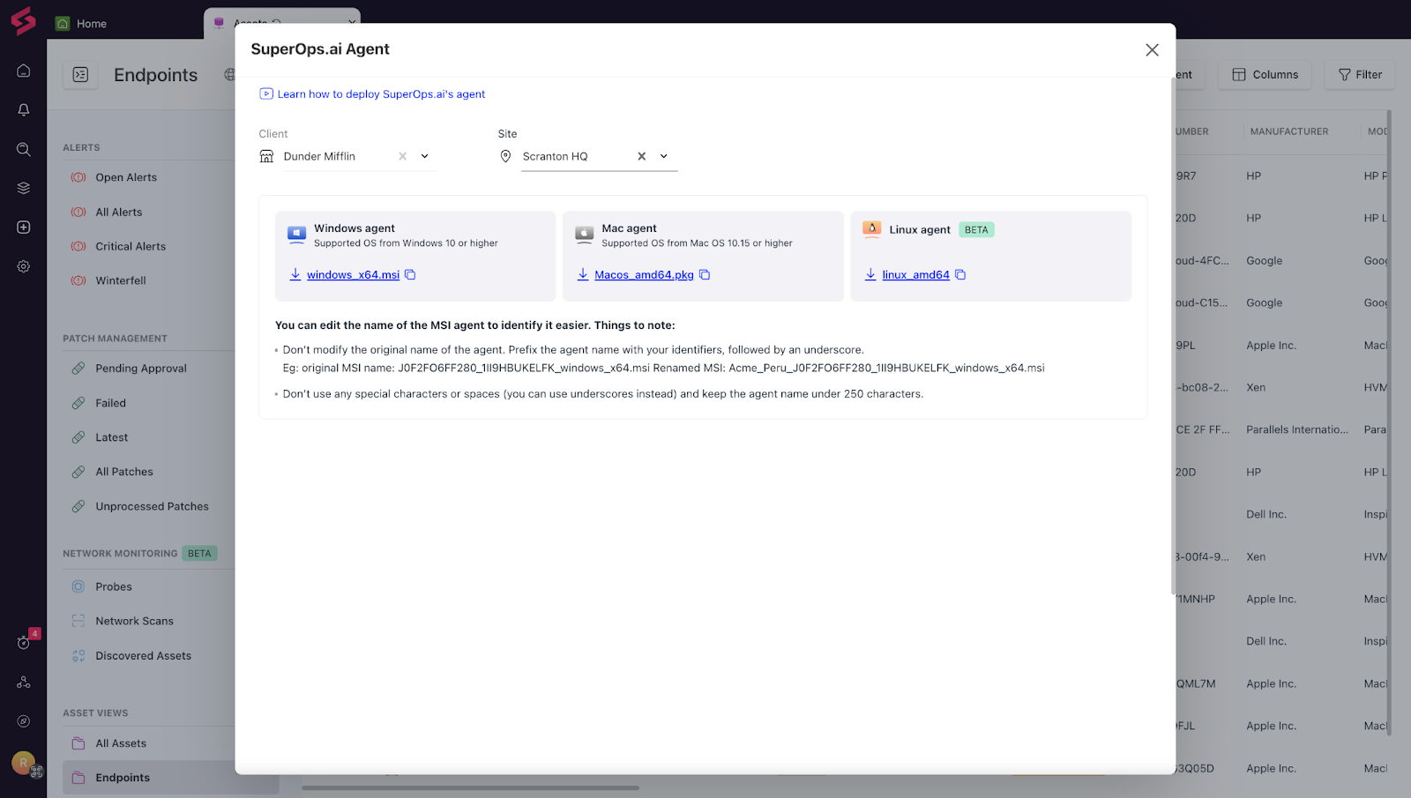Click the QML7M serial number cell
The image size is (1411, 798).
pos(1196,684)
